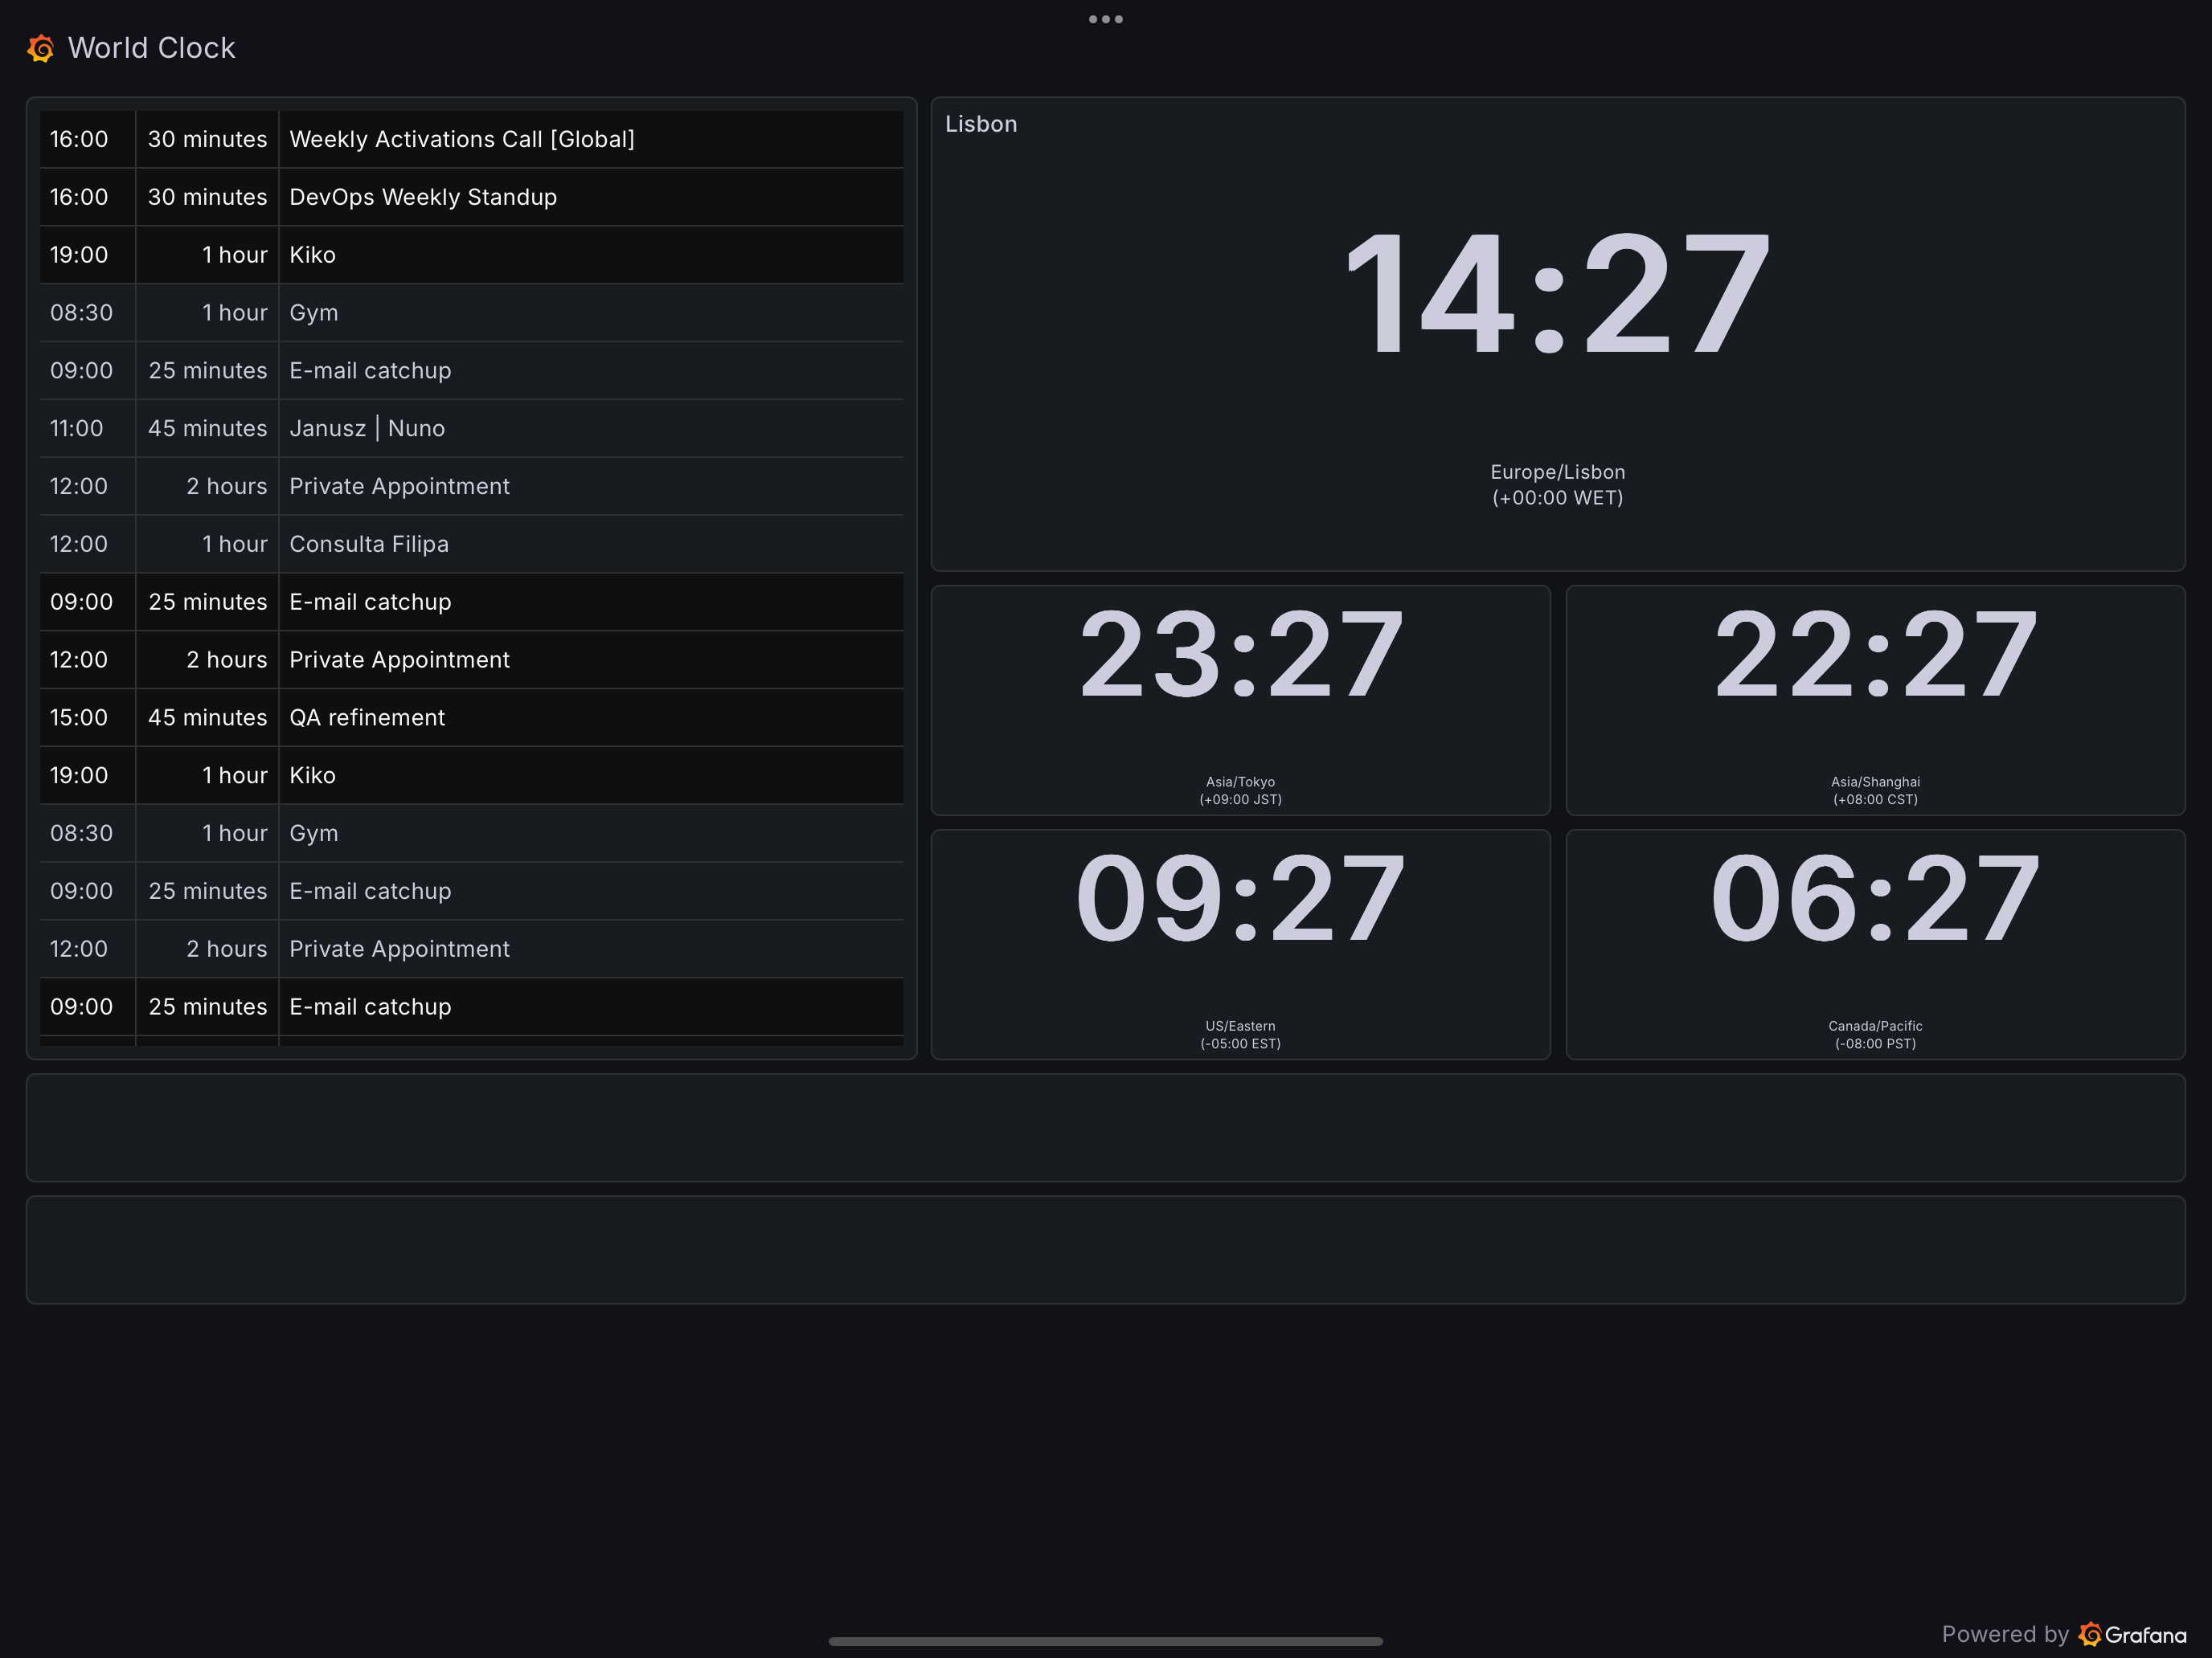The image size is (2212, 1658).
Task: Select the Consulta Filipa appointment row
Action: [369, 544]
